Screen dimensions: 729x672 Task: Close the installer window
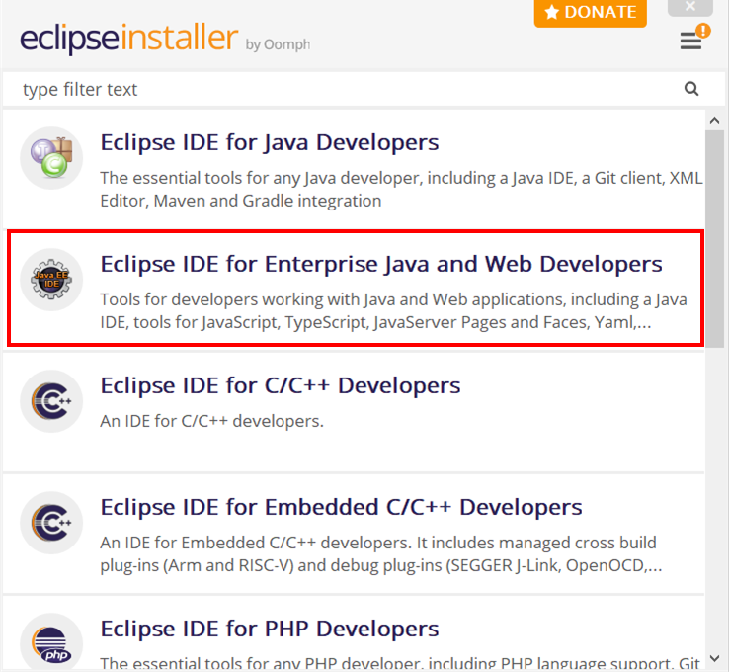690,7
